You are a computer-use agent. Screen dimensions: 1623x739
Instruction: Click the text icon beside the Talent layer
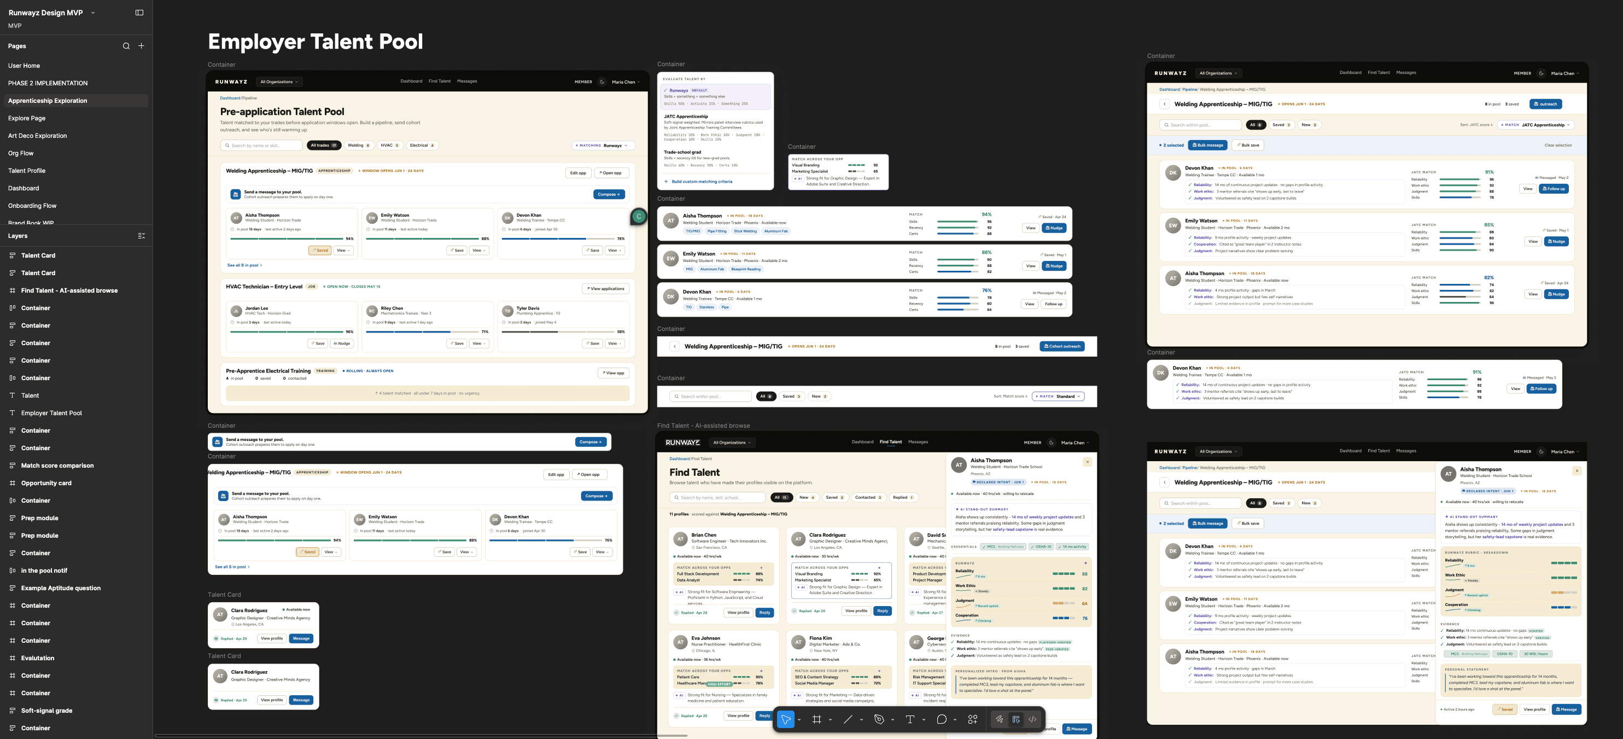(13, 395)
